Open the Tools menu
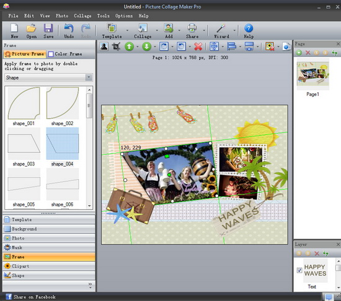341x301 pixels. 104,16
